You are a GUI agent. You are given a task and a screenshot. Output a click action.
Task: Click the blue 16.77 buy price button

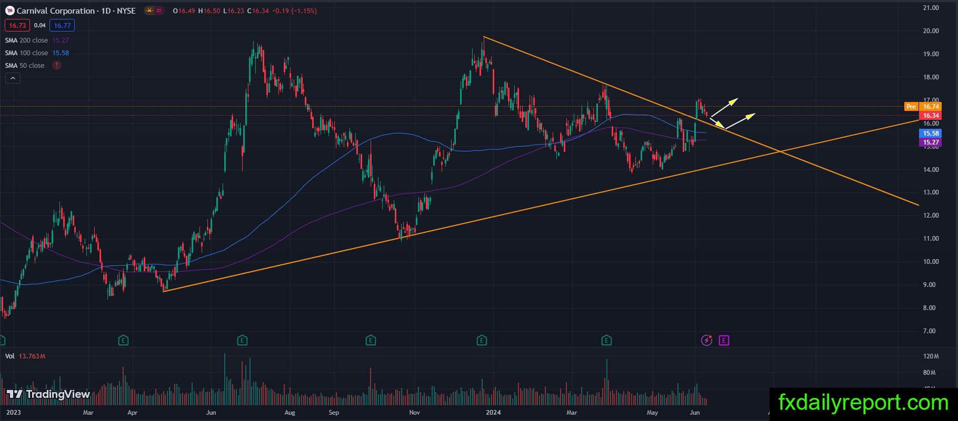pos(62,25)
